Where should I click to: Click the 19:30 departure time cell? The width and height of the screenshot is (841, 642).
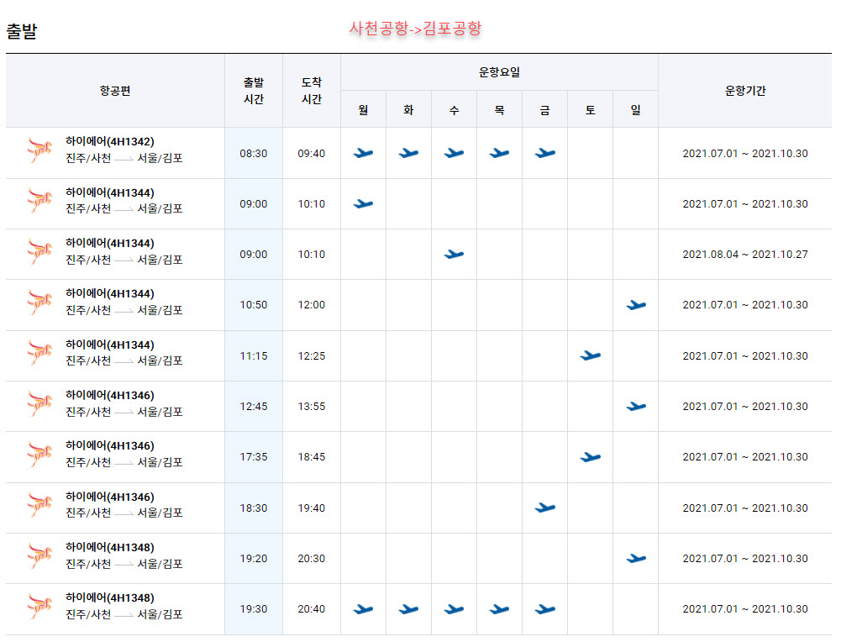(254, 608)
